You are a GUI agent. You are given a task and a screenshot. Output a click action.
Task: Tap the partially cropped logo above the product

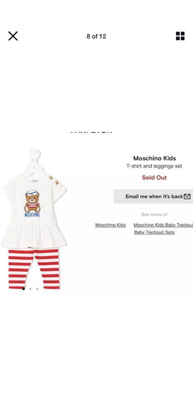coord(91,132)
